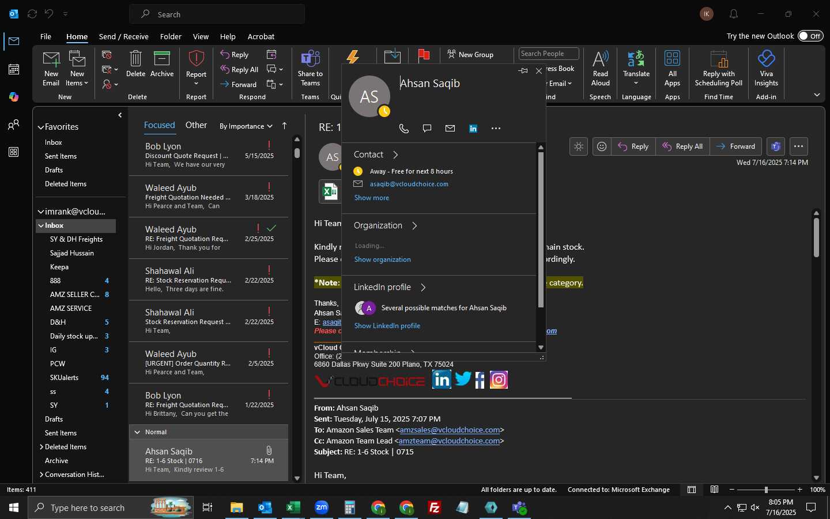Open the New Items menu

pyautogui.click(x=77, y=69)
